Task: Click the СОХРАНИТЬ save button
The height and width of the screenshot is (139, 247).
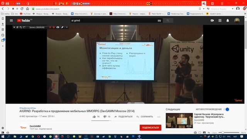Action: [145, 117]
